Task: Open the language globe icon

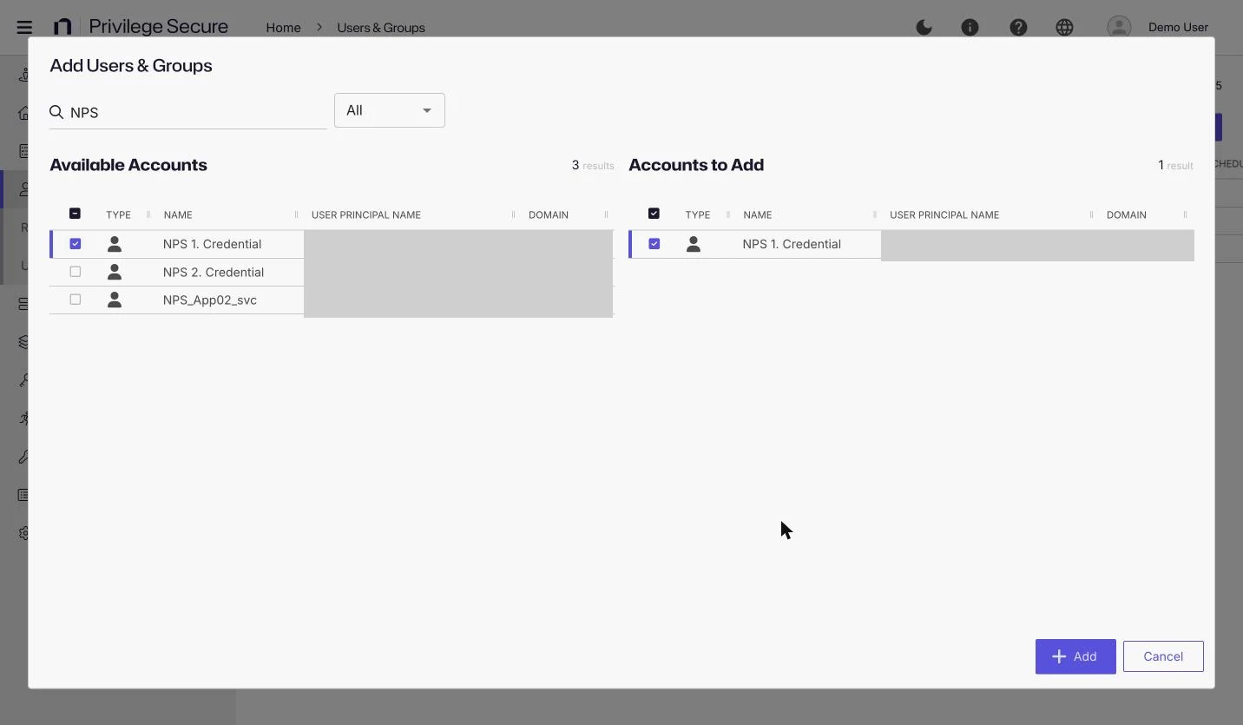Action: tap(1064, 27)
